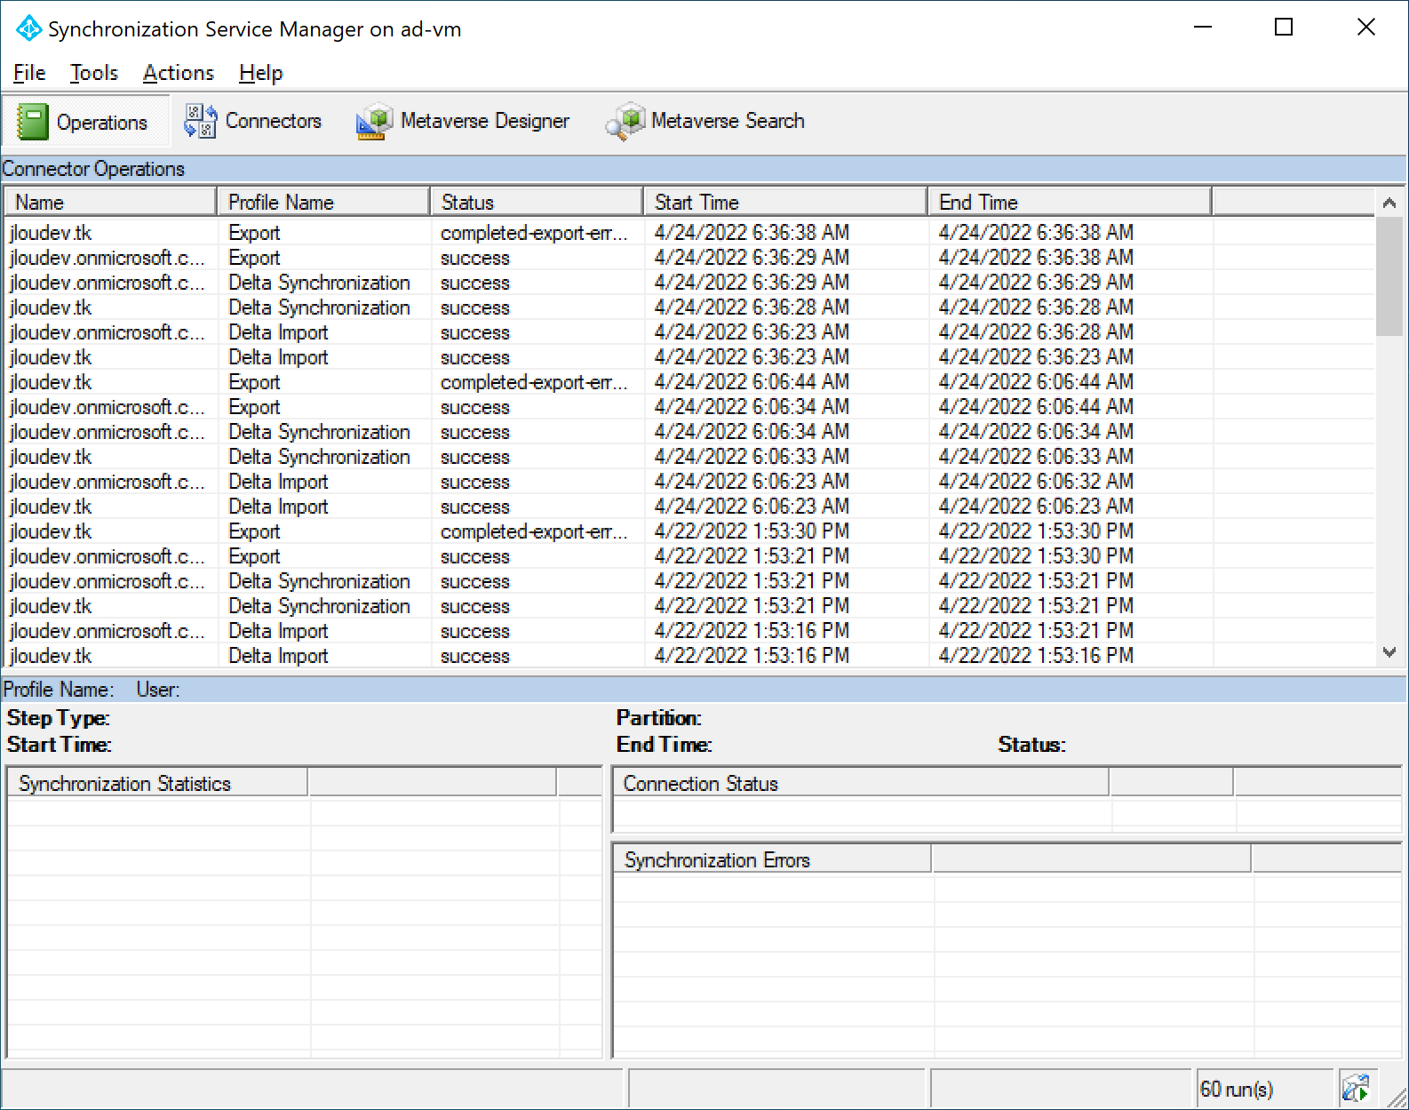Select jloudev.tk Delta Import ending 1:53:16 PM

click(x=689, y=655)
